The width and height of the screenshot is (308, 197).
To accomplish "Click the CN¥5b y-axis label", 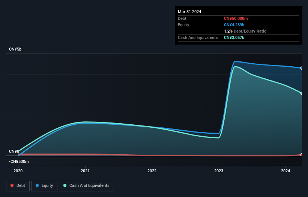I will pyautogui.click(x=15, y=49).
